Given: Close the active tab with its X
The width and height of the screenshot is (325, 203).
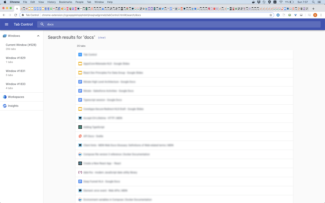Looking at the screenshot, I should point(17,9).
